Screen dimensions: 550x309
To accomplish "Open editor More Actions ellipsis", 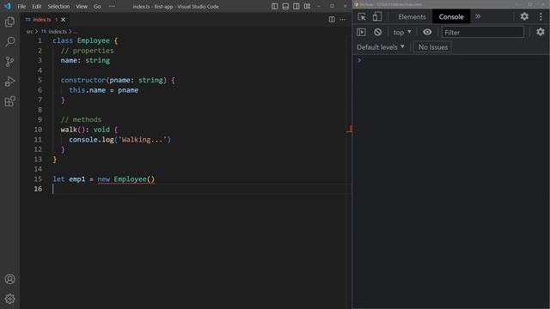I will pos(342,20).
